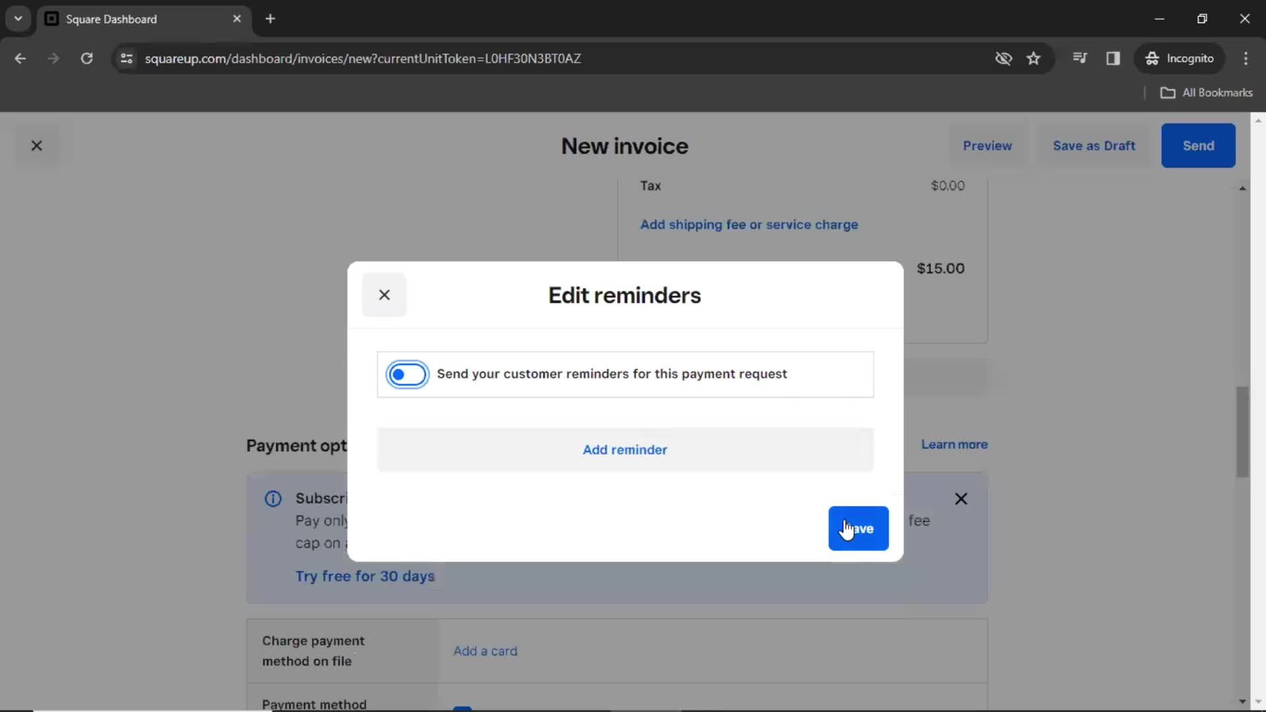Viewport: 1266px width, 712px height.
Task: Close the New invoice page
Action: click(x=37, y=146)
